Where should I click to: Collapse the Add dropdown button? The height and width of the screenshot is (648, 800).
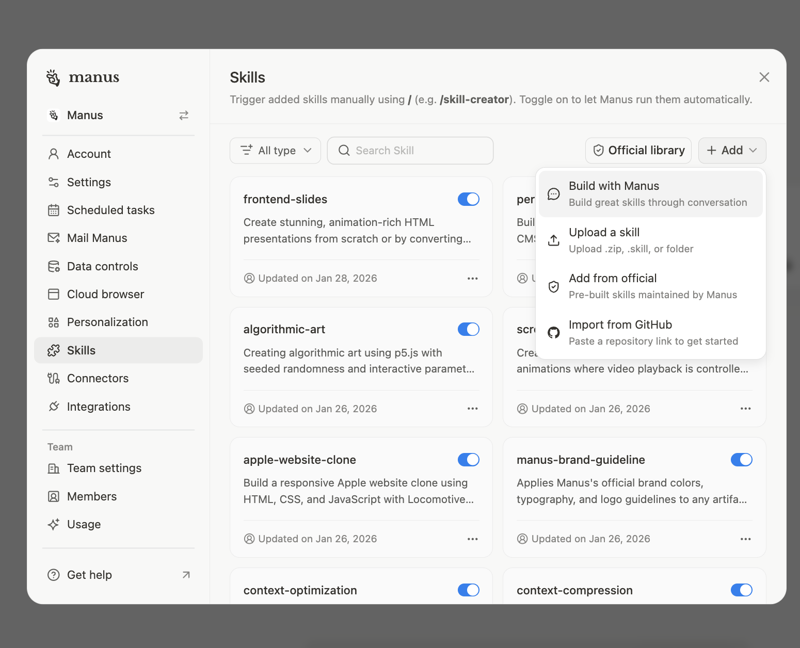click(732, 150)
